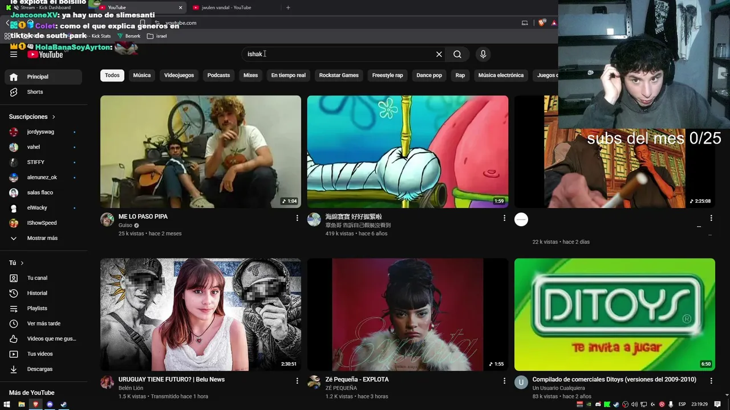Select the En tiempo real filter chip
Viewport: 730px width, 410px height.
pyautogui.click(x=289, y=75)
